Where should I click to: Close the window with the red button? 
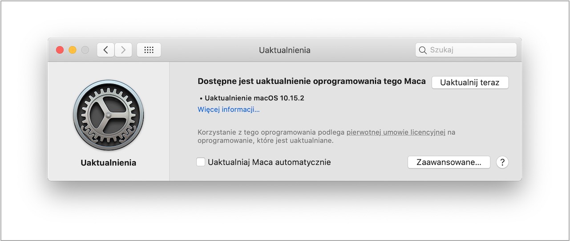[60, 50]
